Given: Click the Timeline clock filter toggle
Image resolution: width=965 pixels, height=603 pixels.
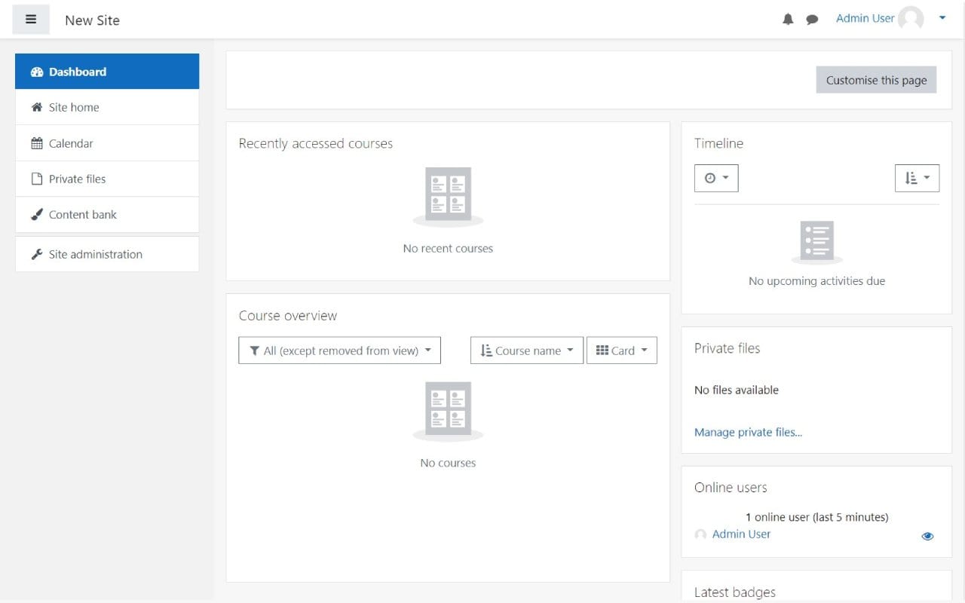Looking at the screenshot, I should click(716, 178).
